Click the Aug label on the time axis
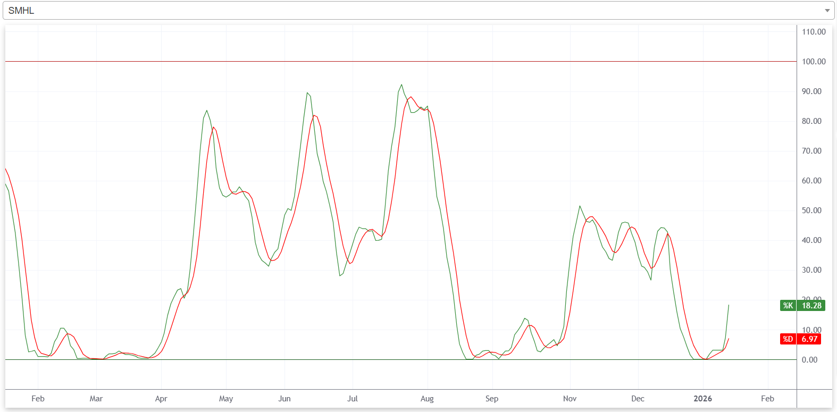 (427, 399)
